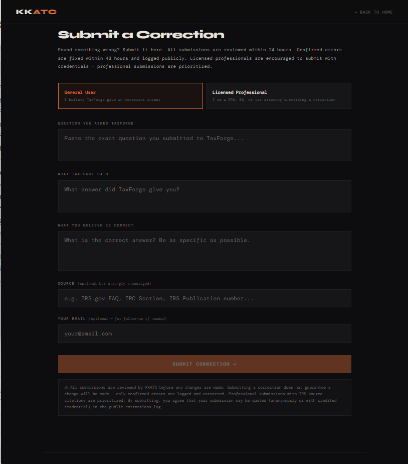This screenshot has height=464, width=408.
Task: Click the 'What TaxForge said' answer box
Action: 204,196
